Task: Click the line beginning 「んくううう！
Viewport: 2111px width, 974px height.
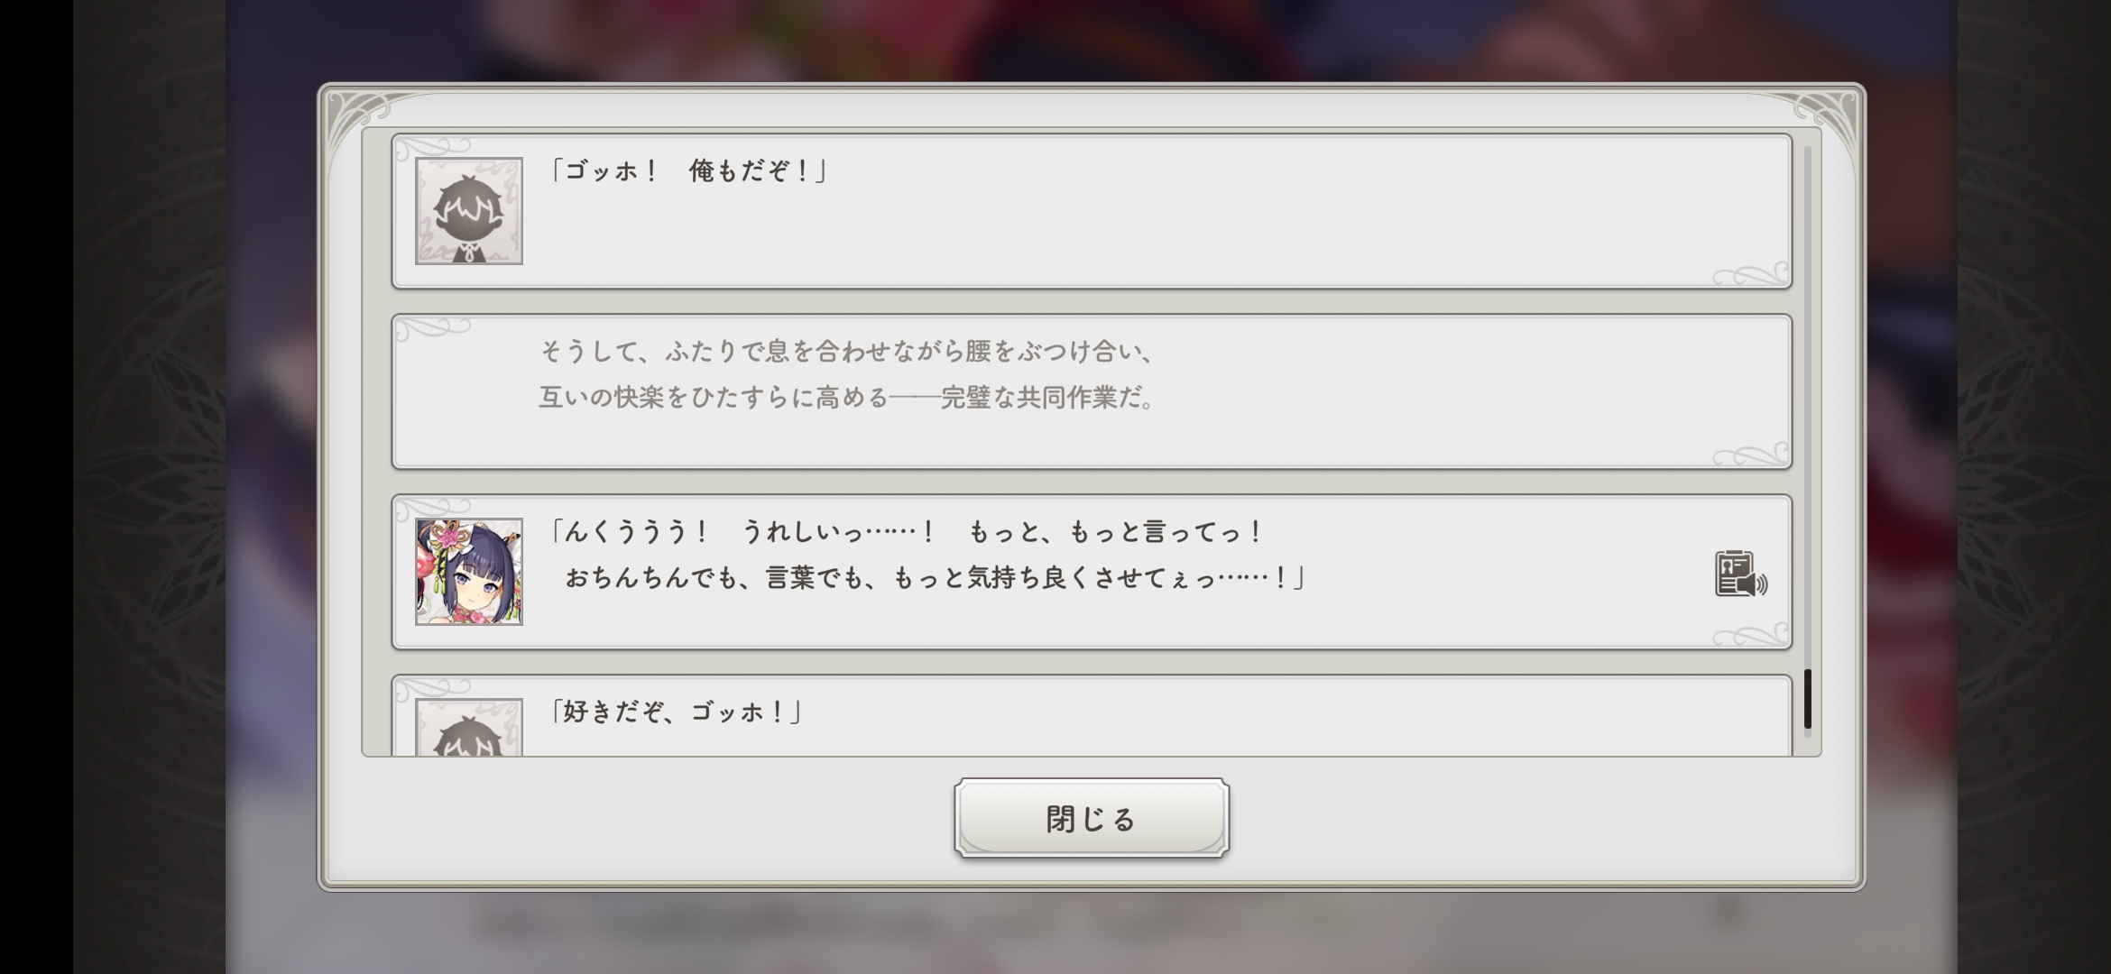Action: pos(906,531)
